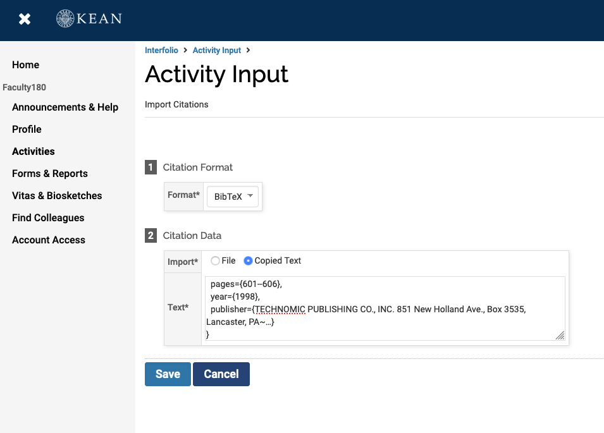Open Find Colleagues

pos(48,218)
